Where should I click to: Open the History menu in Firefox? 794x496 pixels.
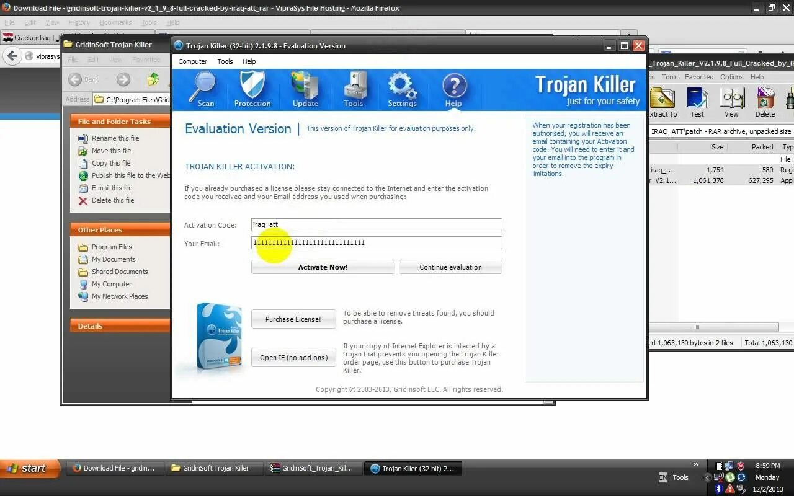coord(79,22)
